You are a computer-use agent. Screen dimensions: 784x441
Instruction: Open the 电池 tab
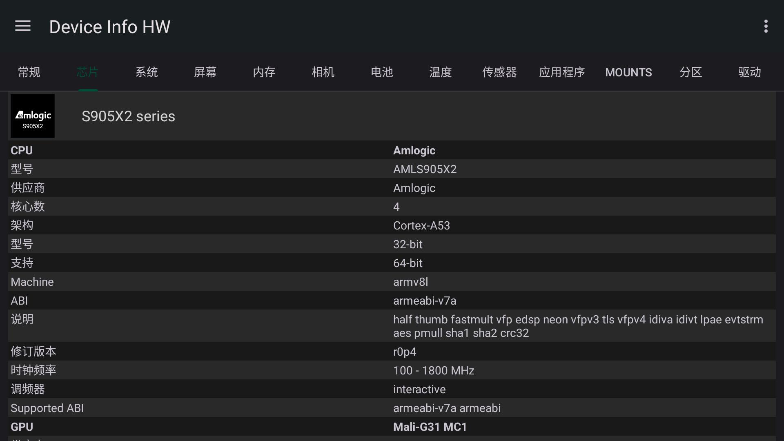[381, 72]
